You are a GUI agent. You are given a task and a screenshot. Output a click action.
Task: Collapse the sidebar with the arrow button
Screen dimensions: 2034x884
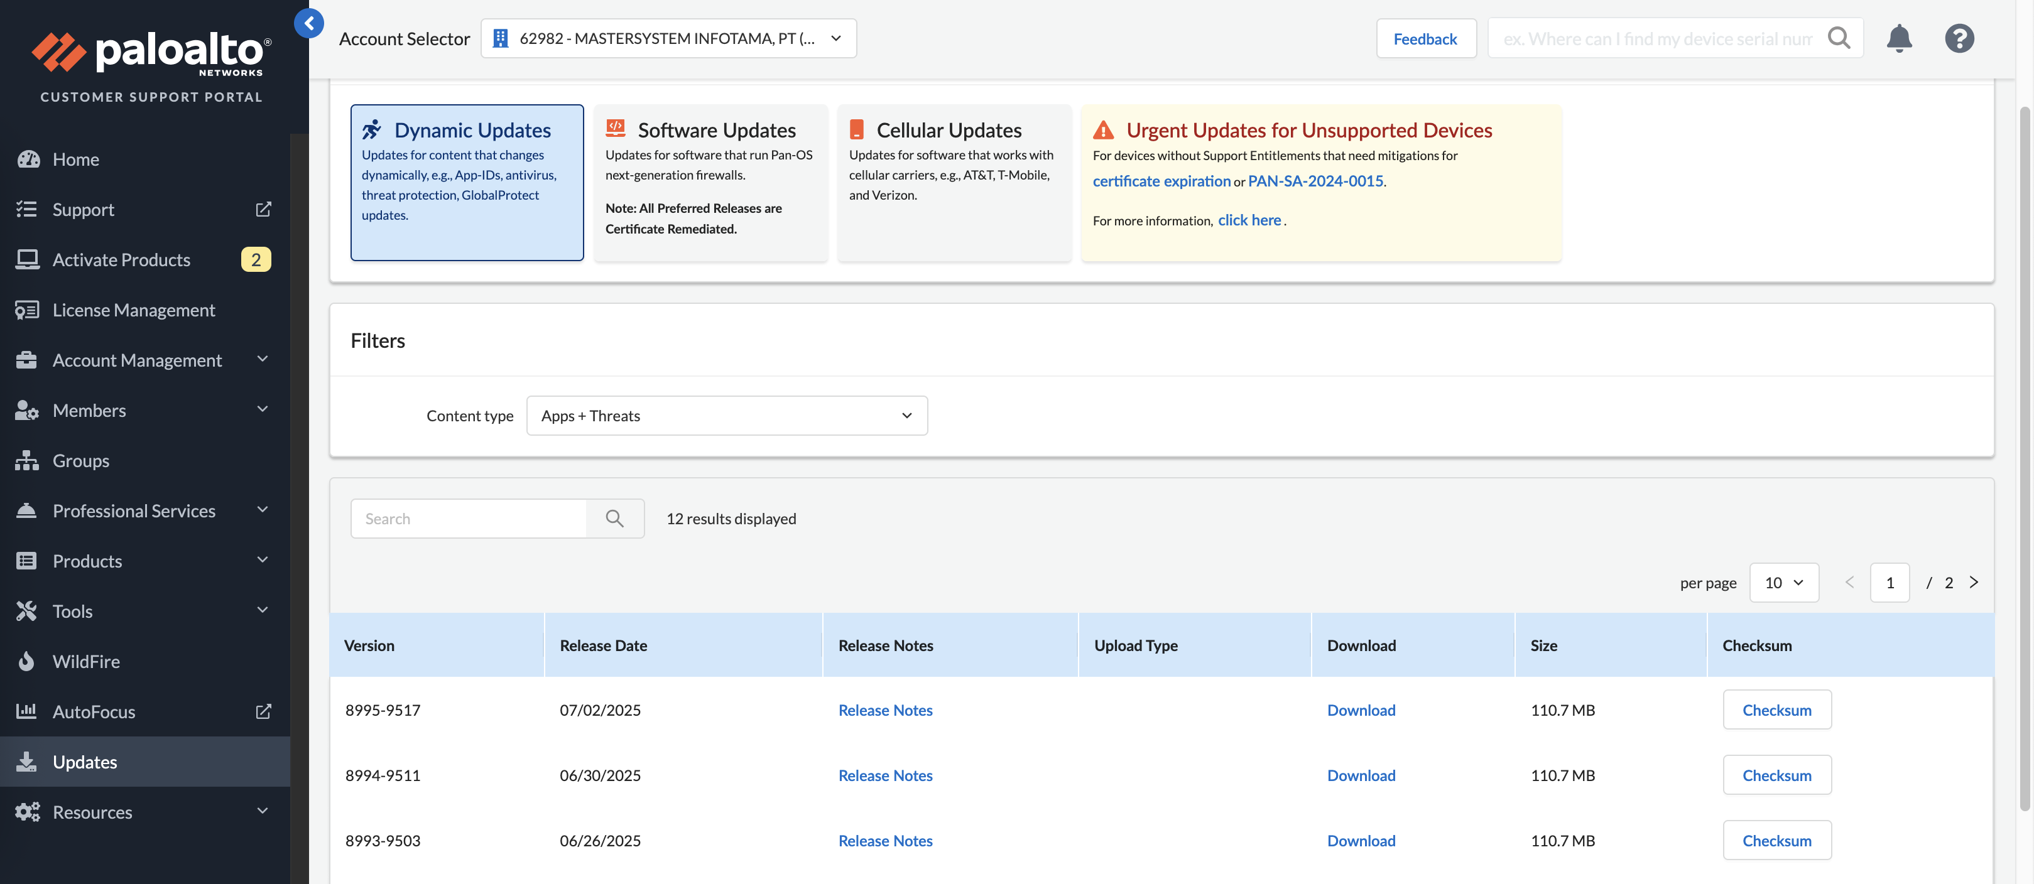pyautogui.click(x=308, y=23)
